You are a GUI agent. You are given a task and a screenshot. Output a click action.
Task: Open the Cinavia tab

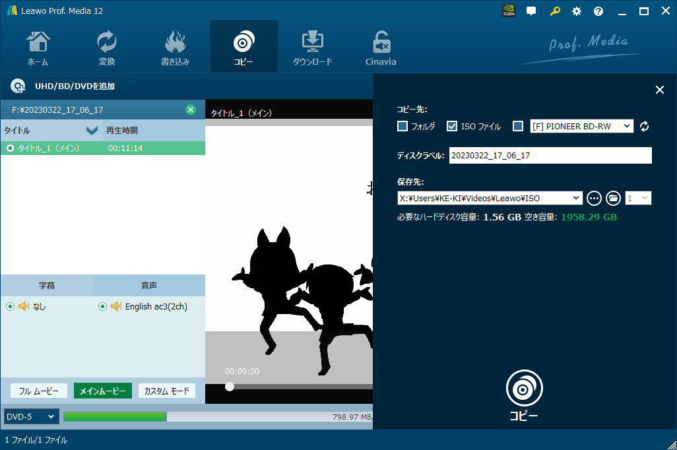(381, 47)
